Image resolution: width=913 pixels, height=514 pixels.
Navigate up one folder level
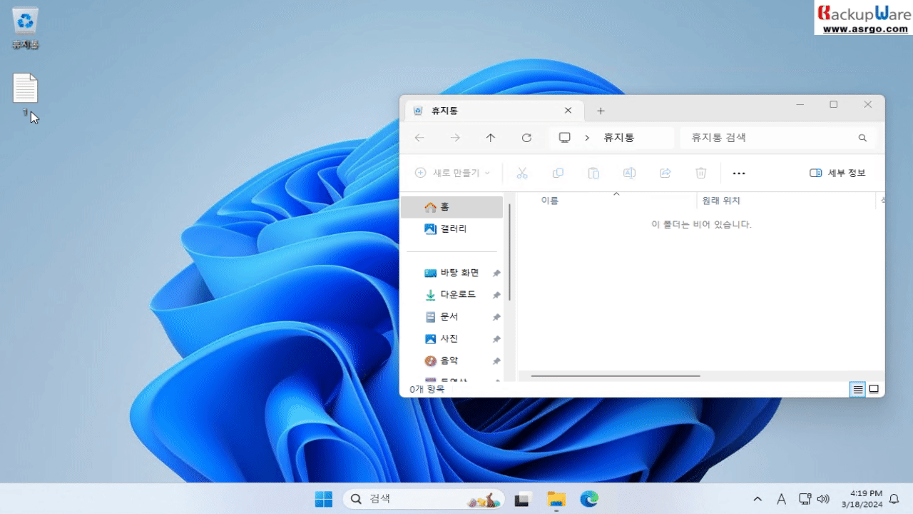[x=491, y=138]
